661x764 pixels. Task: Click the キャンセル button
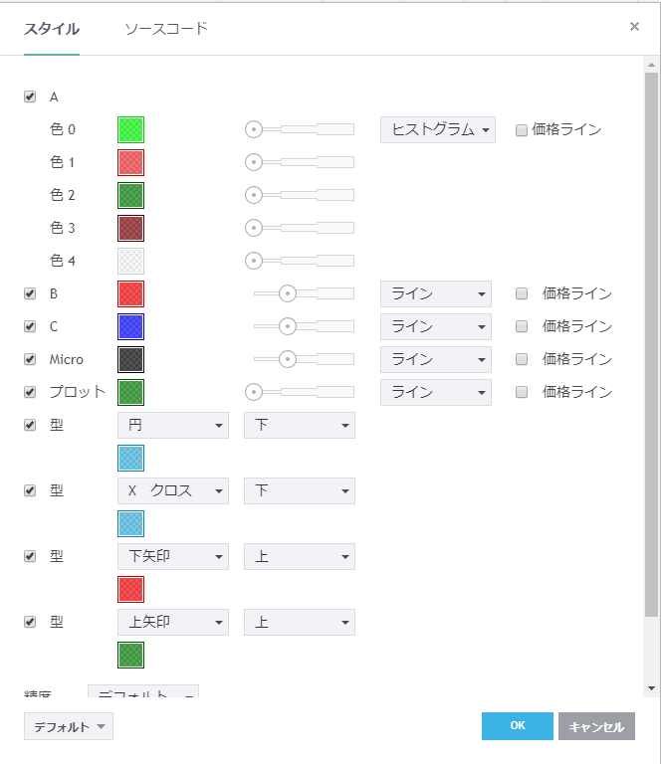pos(596,726)
